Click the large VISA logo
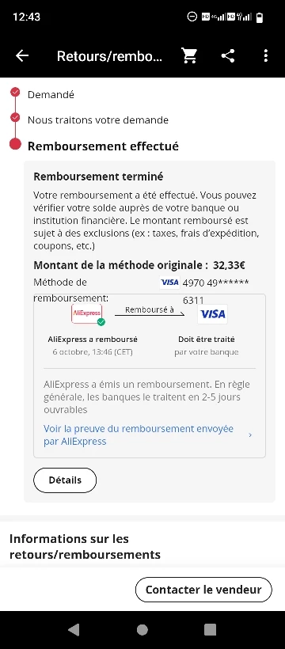This screenshot has height=649, width=285. coord(212,314)
